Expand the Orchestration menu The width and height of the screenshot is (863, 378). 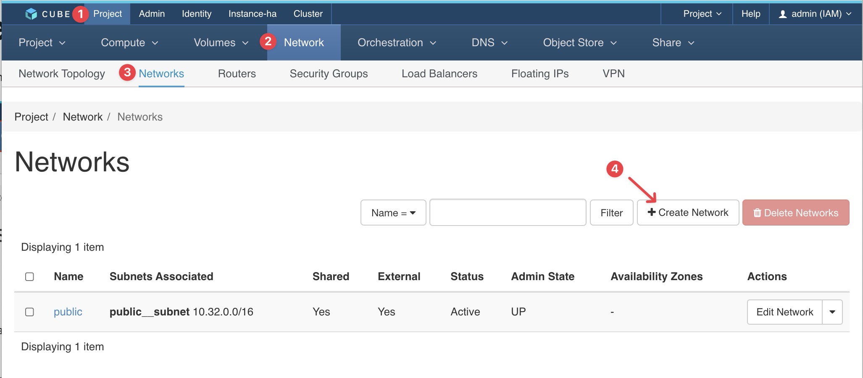click(397, 42)
